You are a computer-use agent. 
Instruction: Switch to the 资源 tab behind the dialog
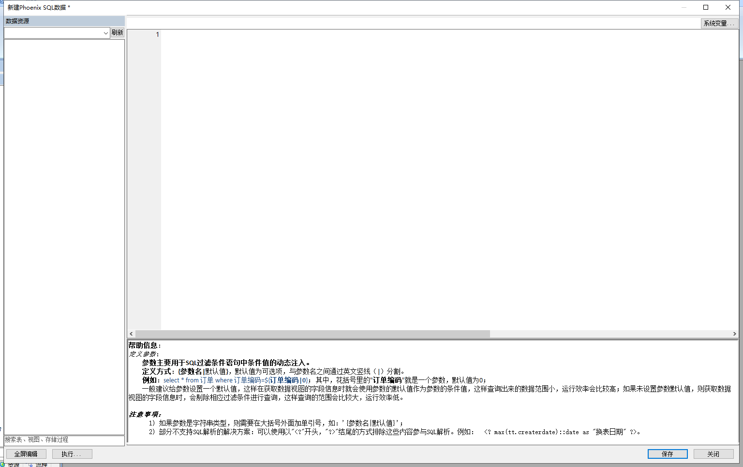(13, 465)
